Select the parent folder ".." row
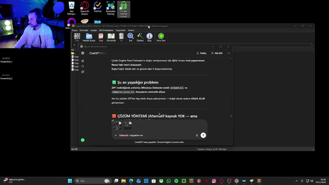Image resolution: width=329 pixels, height=185 pixels. 74,53
